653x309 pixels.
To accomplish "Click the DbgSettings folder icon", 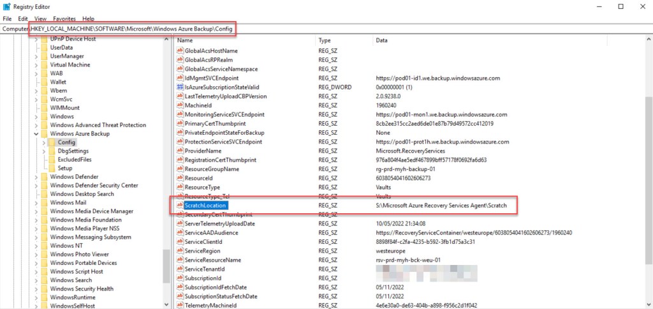I will click(x=52, y=151).
